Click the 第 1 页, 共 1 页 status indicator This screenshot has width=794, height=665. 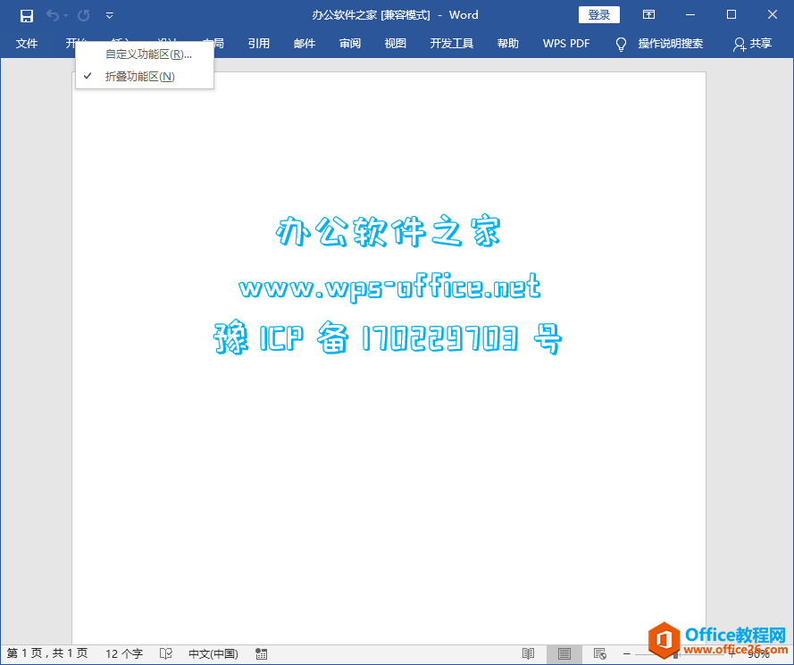tap(47, 654)
